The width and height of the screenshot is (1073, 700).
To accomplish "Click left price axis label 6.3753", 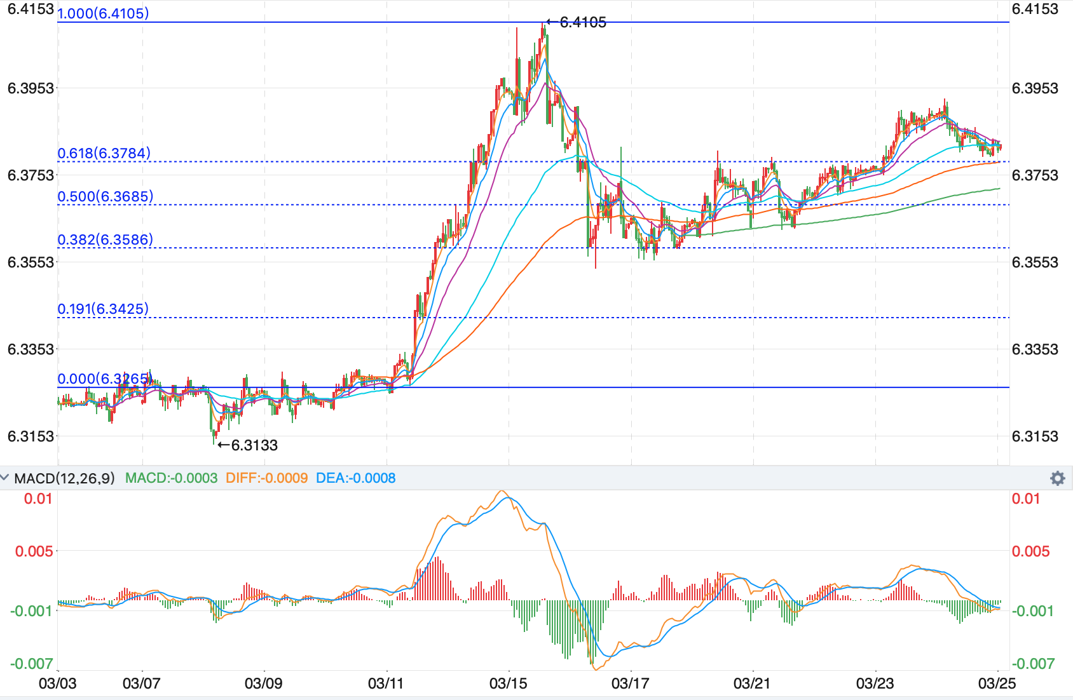I will (31, 175).
